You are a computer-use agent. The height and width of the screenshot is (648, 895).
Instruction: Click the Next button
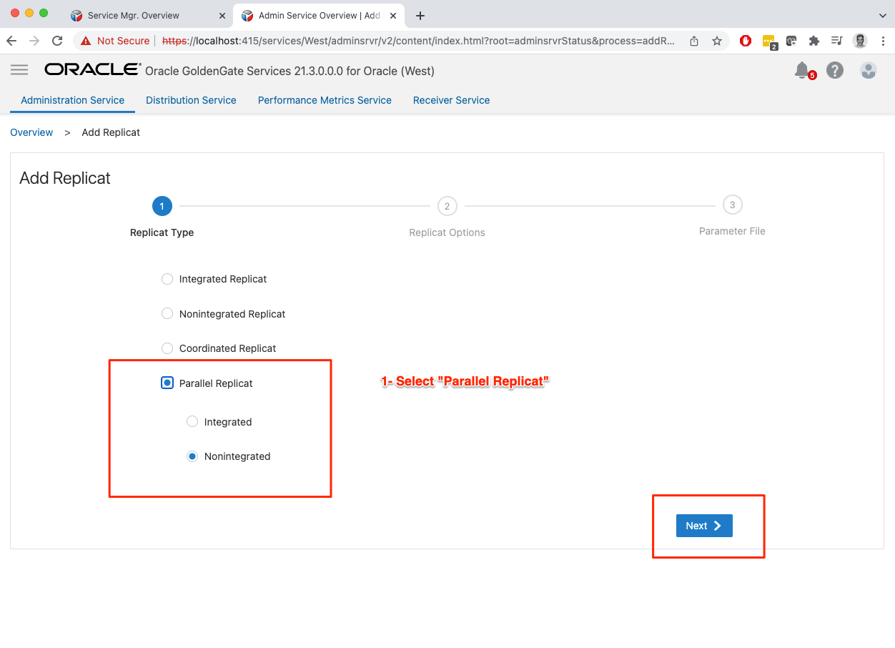click(x=704, y=526)
